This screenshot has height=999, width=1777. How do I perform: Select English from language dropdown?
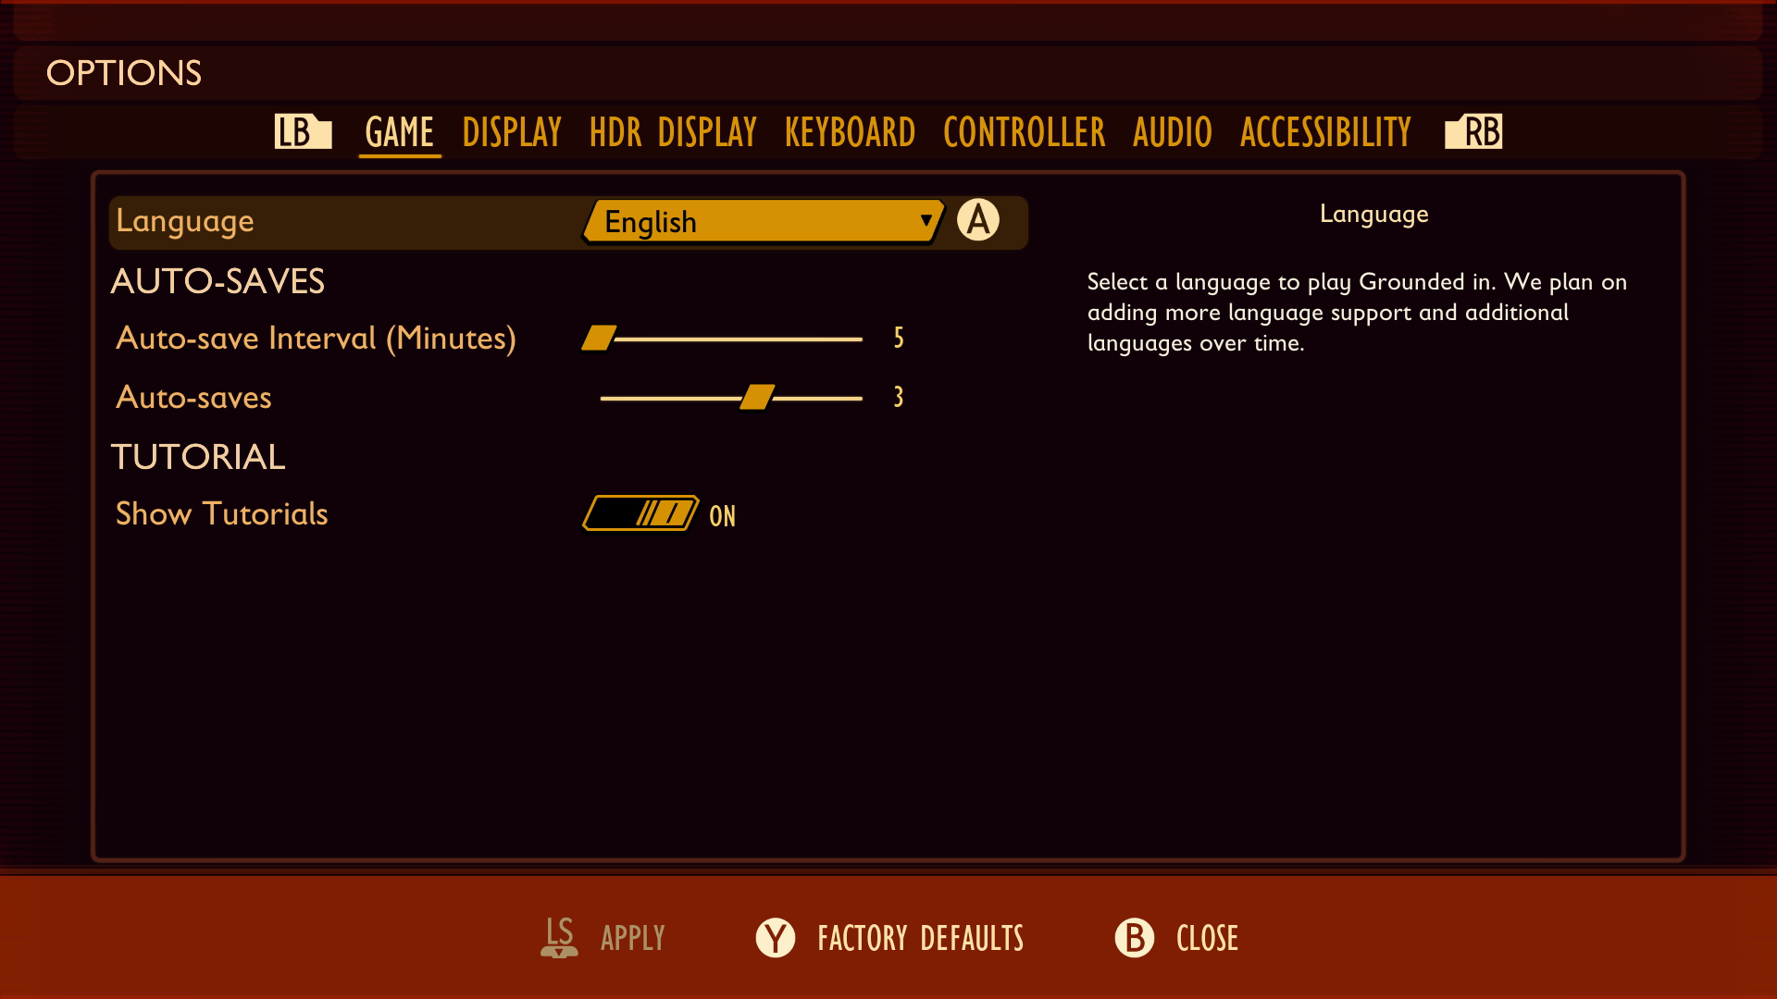click(x=763, y=222)
